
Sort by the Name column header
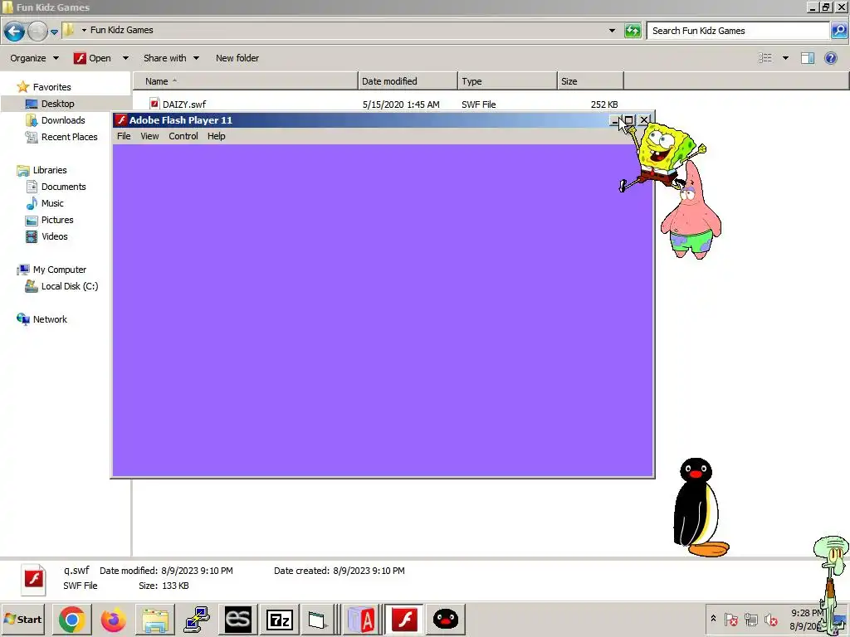(245, 81)
